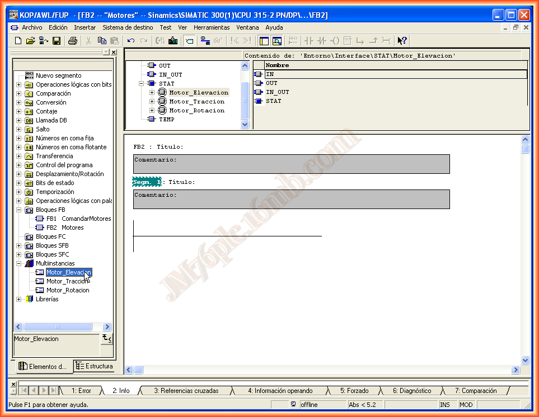539x417 pixels.
Task: Click the Open folder toolbar icon
Action: (x=31, y=41)
